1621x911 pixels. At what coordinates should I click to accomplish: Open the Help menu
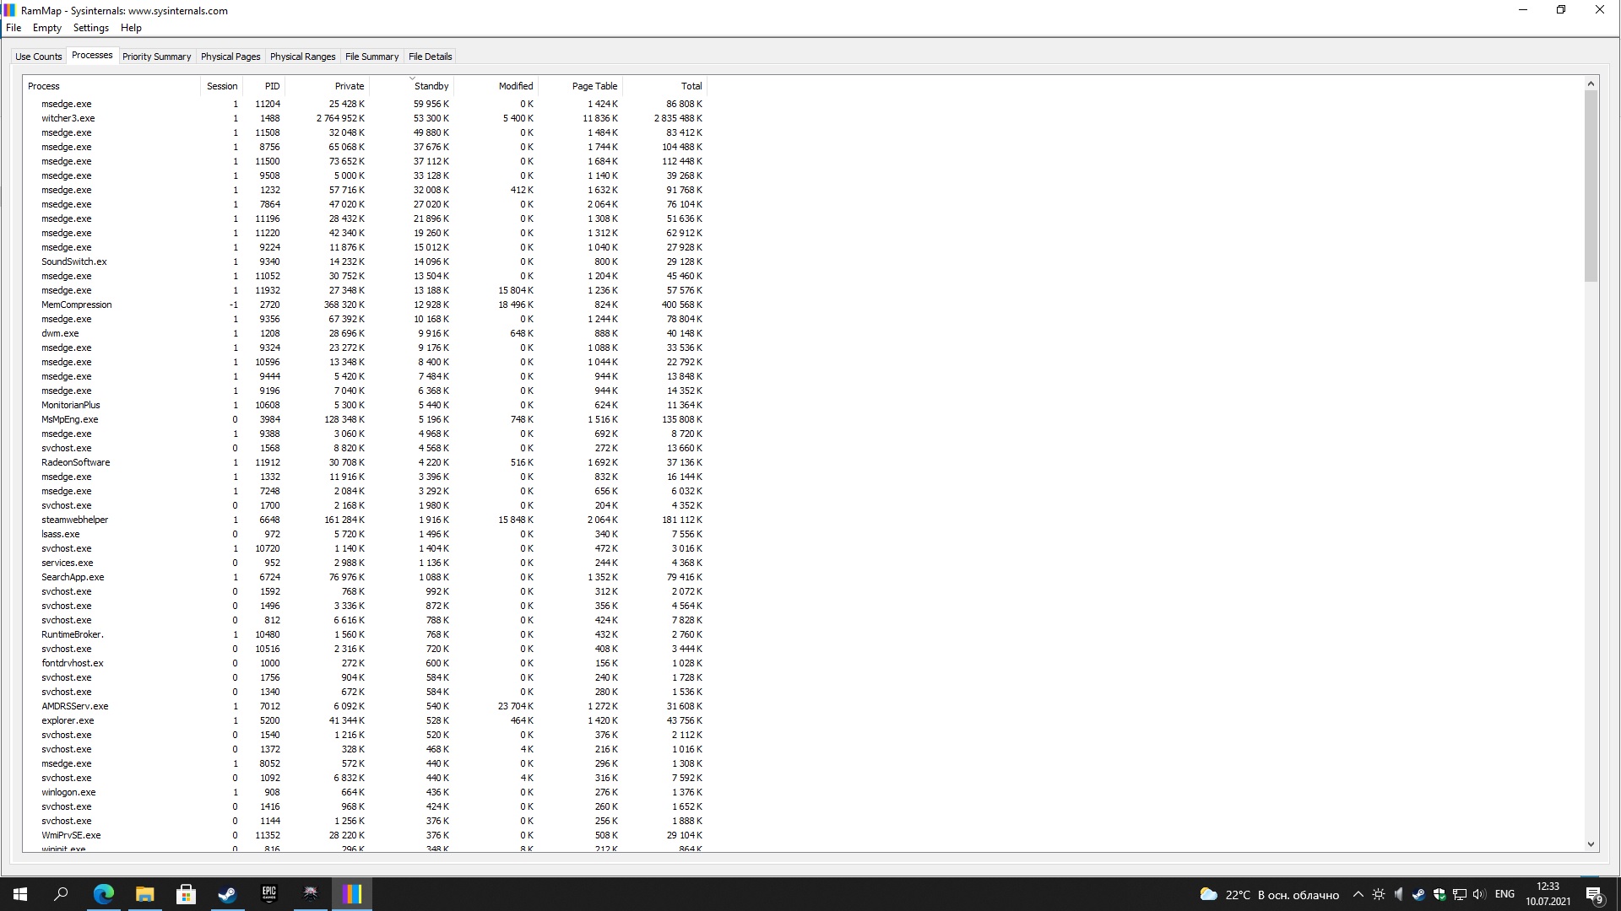[x=131, y=28]
